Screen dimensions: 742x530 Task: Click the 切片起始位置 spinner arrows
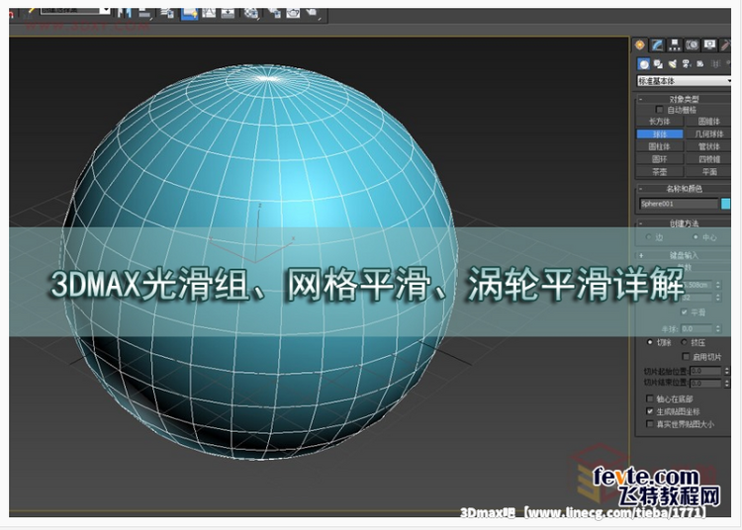coord(727,371)
